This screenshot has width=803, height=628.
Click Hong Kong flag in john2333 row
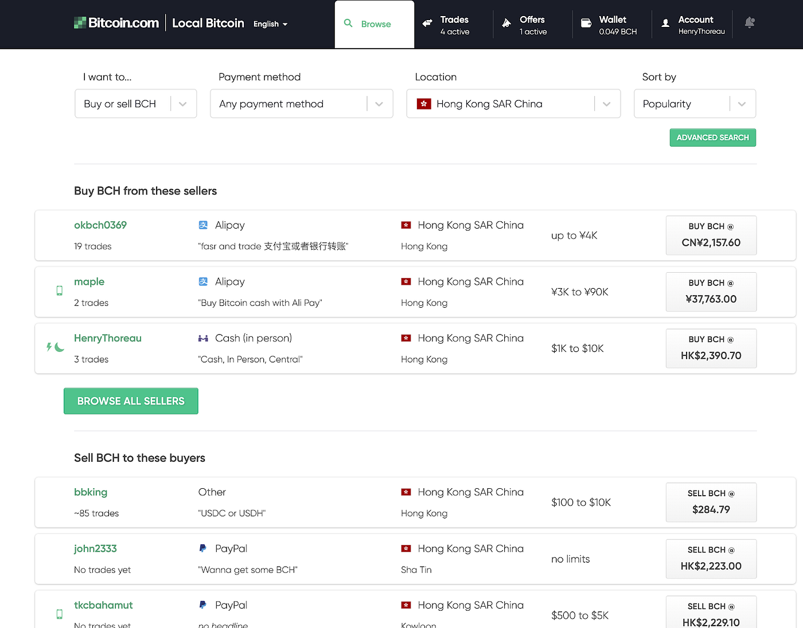(406, 549)
